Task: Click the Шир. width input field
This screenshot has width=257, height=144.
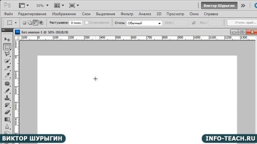Action: coord(181,23)
